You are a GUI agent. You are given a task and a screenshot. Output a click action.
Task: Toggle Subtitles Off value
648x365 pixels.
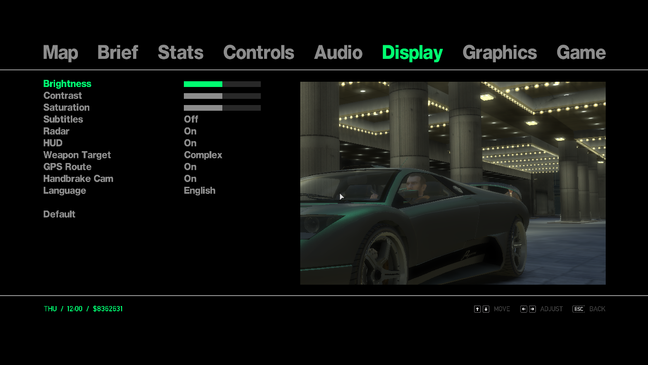coord(191,119)
